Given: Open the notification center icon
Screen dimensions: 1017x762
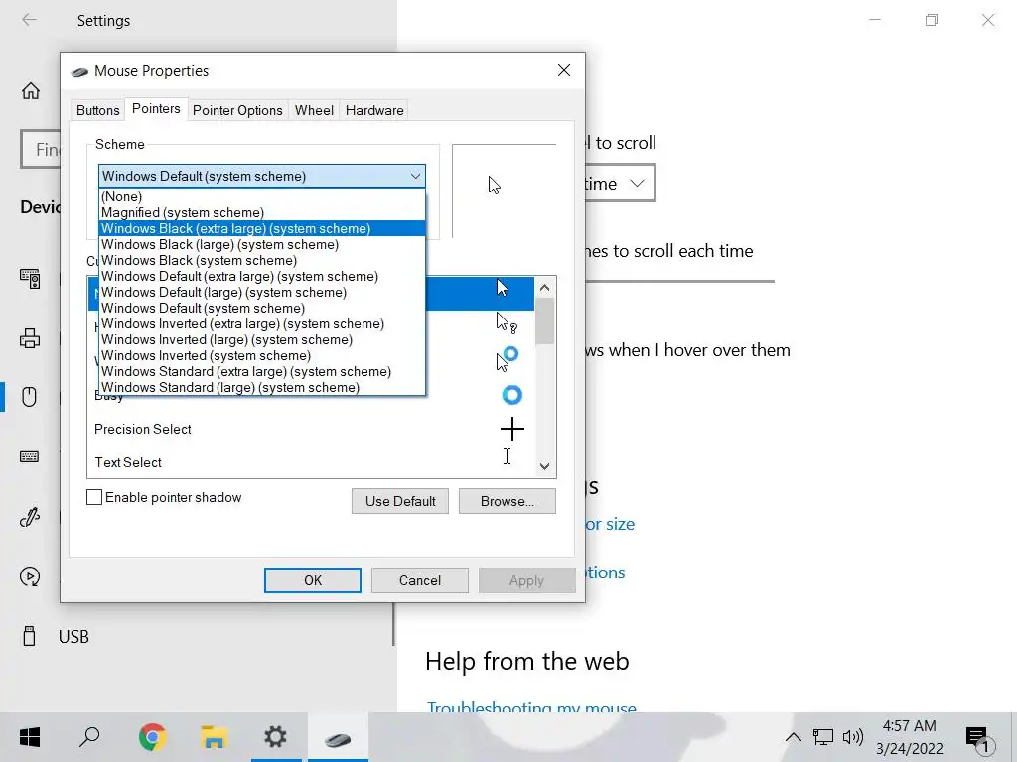Looking at the screenshot, I should (978, 738).
